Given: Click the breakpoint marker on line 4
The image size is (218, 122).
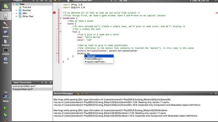Looking at the screenshot, I should click(x=54, y=13).
